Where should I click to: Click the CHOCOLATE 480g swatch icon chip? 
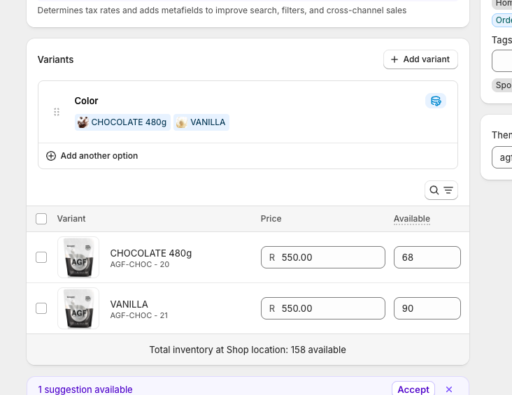click(123, 122)
